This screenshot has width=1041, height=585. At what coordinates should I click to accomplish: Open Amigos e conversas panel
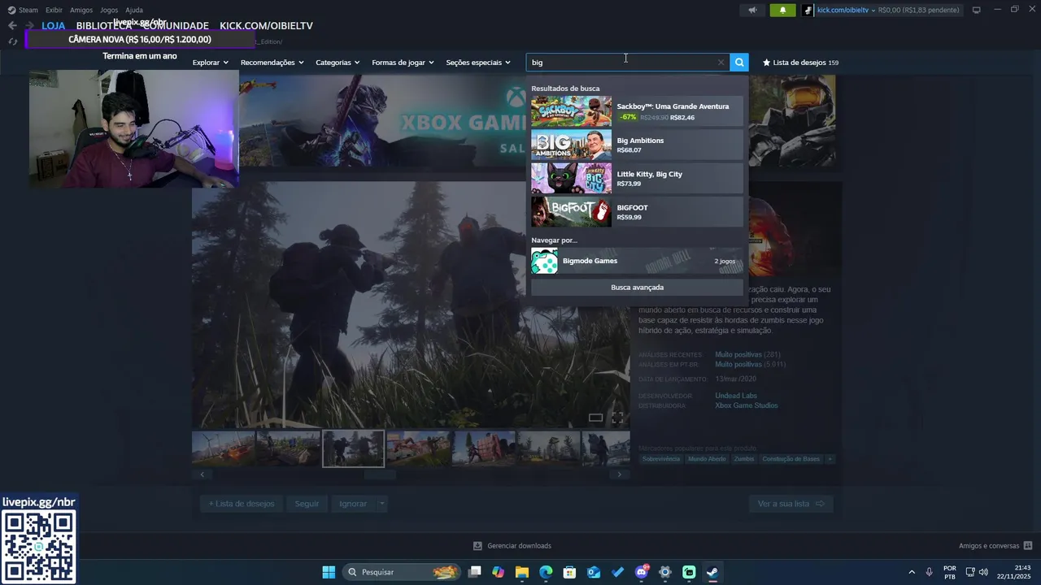click(995, 546)
